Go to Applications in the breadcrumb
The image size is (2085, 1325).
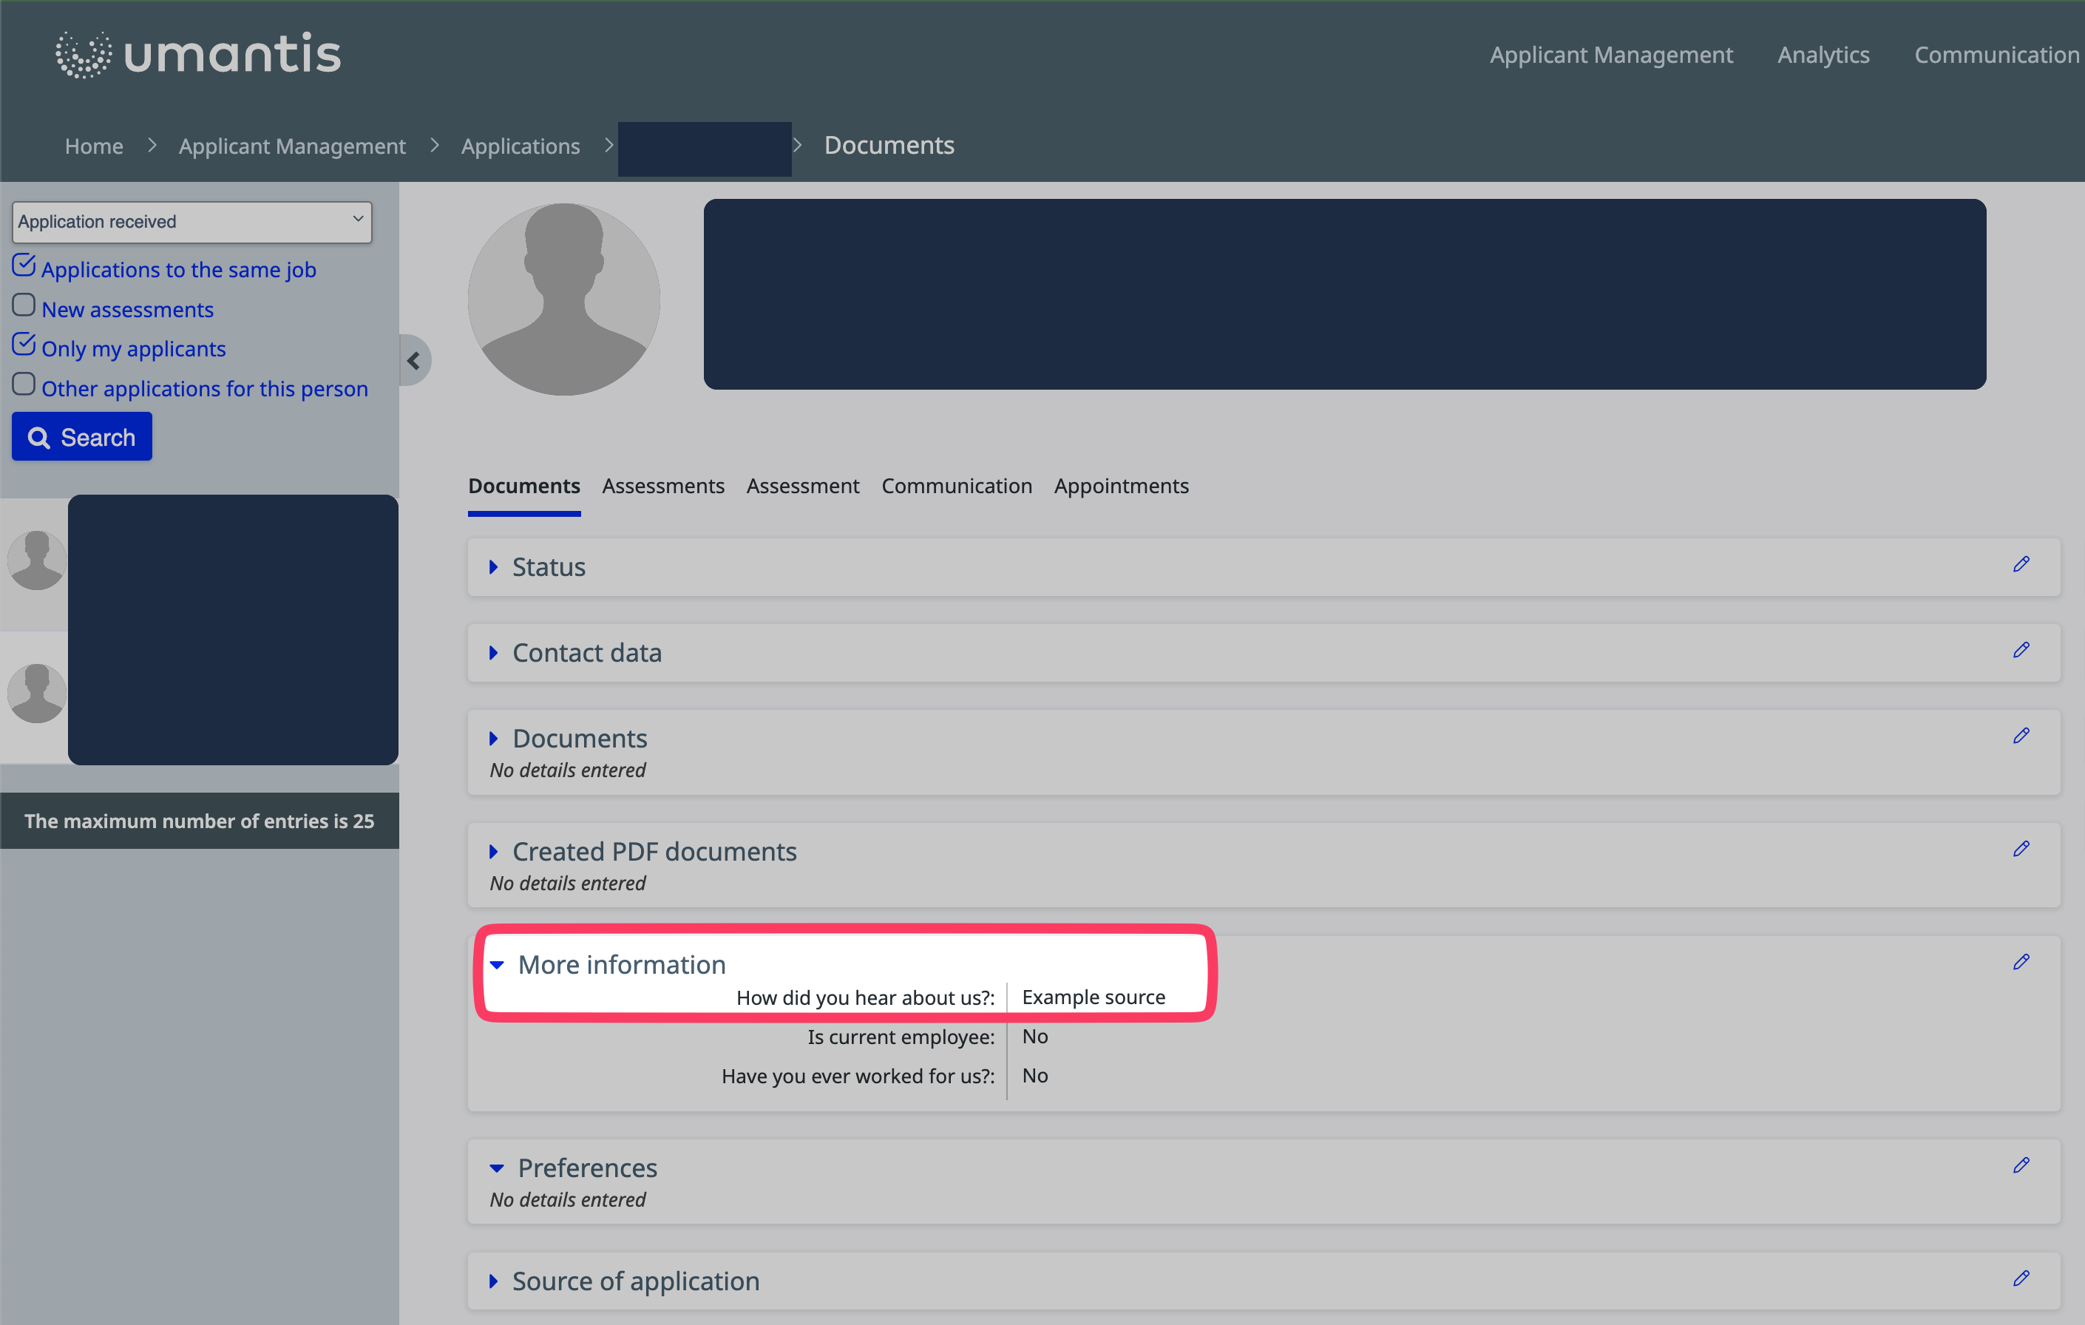point(520,146)
